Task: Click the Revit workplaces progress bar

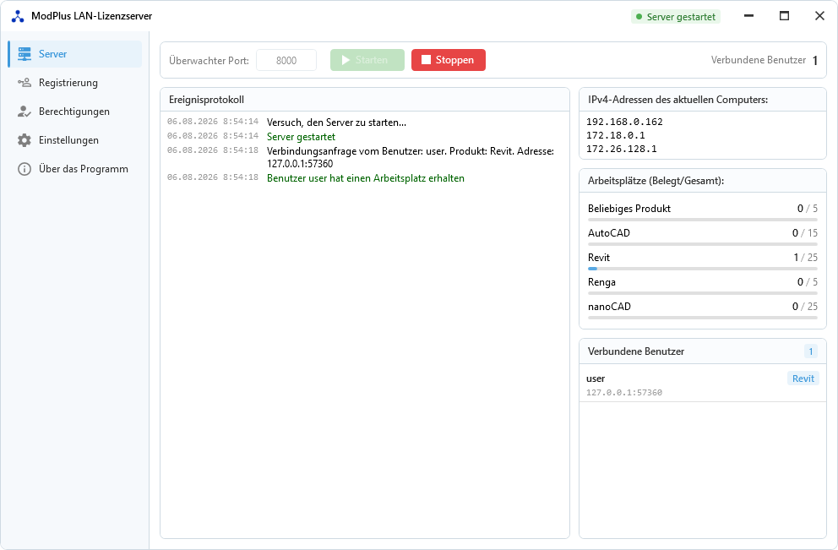Action: (x=702, y=269)
